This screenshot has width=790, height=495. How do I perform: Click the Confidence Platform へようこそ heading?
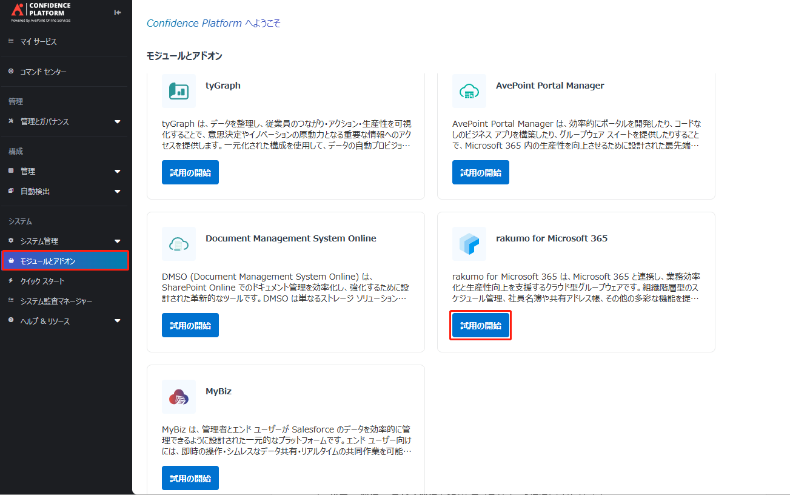(x=213, y=23)
